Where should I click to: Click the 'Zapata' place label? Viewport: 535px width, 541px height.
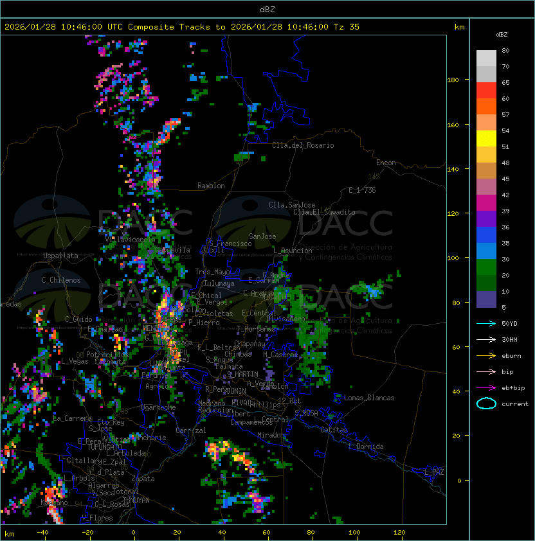[x=143, y=479]
